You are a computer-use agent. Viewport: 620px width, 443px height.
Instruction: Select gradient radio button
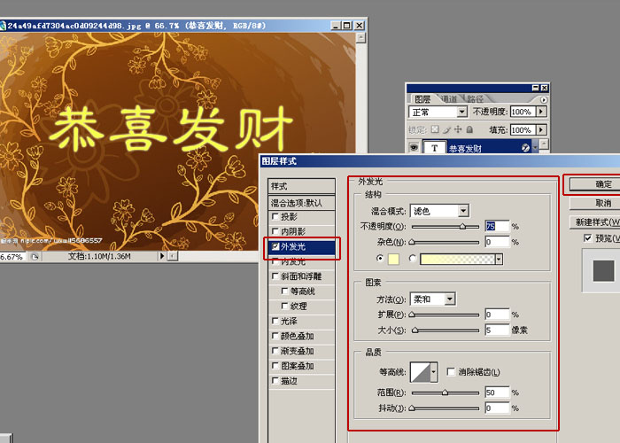click(x=413, y=259)
